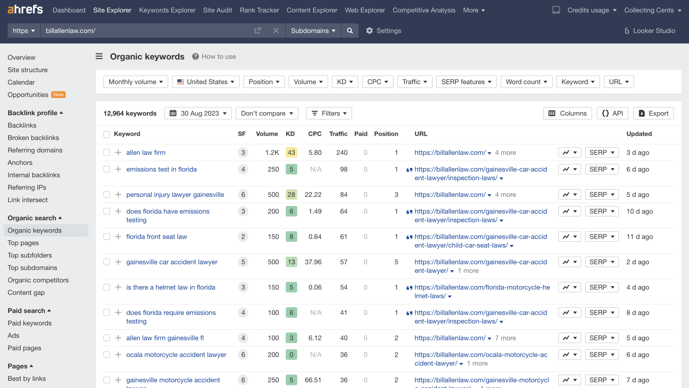The width and height of the screenshot is (689, 388).
Task: Select all keywords using header checkbox
Action: (x=107, y=134)
